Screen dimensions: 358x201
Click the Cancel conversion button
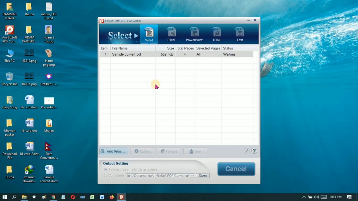coord(236,169)
